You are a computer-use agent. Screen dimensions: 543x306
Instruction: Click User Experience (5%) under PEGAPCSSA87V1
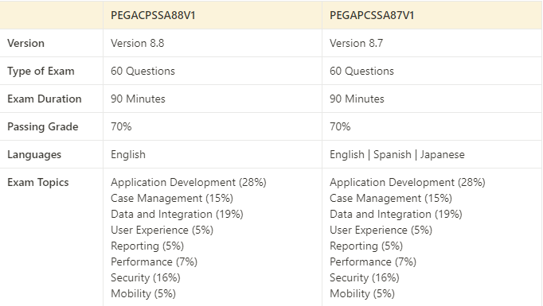(x=381, y=230)
